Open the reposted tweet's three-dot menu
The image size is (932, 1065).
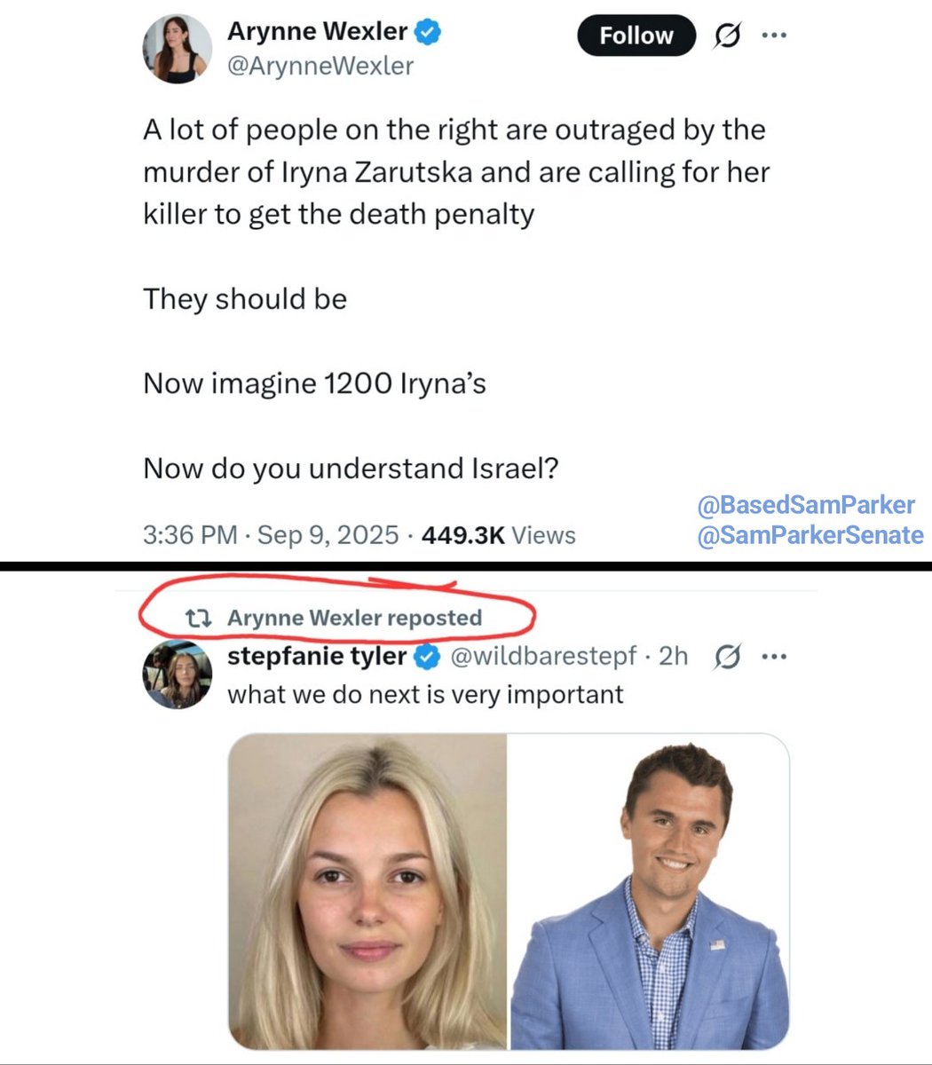[x=774, y=658]
